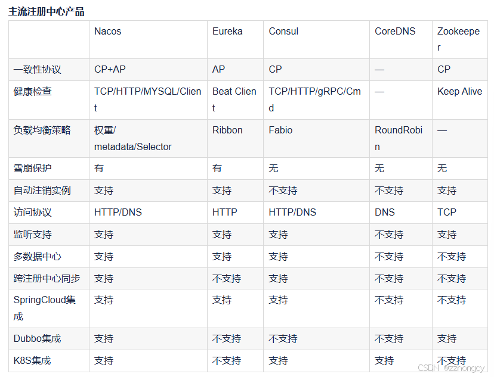The height and width of the screenshot is (377, 494).
Task: Click the 负载均衡策略 row label
Action: (42, 130)
